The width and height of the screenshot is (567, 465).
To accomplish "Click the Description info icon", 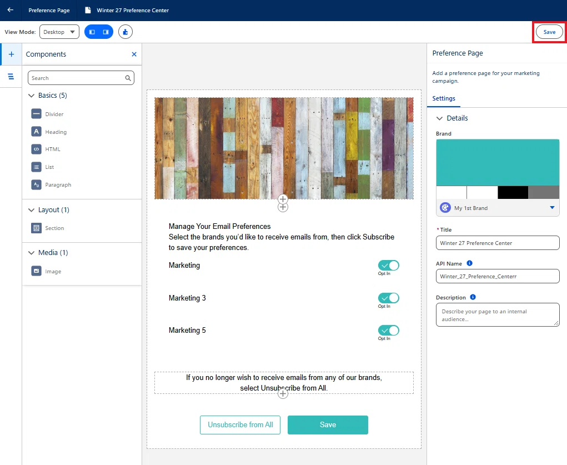I will click(x=473, y=297).
